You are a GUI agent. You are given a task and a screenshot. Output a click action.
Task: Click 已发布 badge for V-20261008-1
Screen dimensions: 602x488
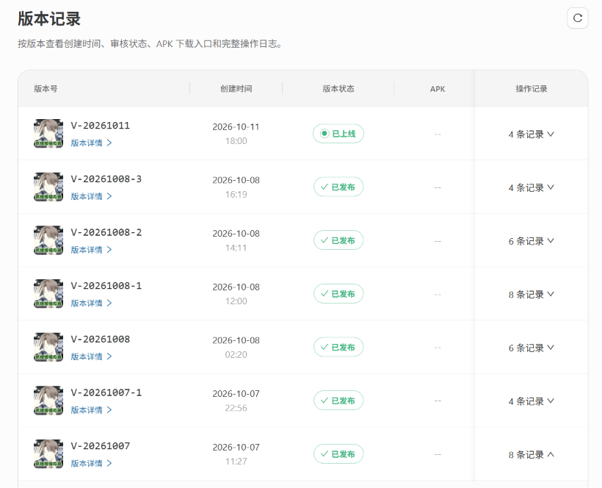[338, 293]
